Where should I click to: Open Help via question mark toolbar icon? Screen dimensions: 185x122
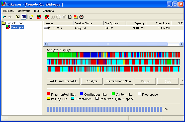(x=31, y=17)
